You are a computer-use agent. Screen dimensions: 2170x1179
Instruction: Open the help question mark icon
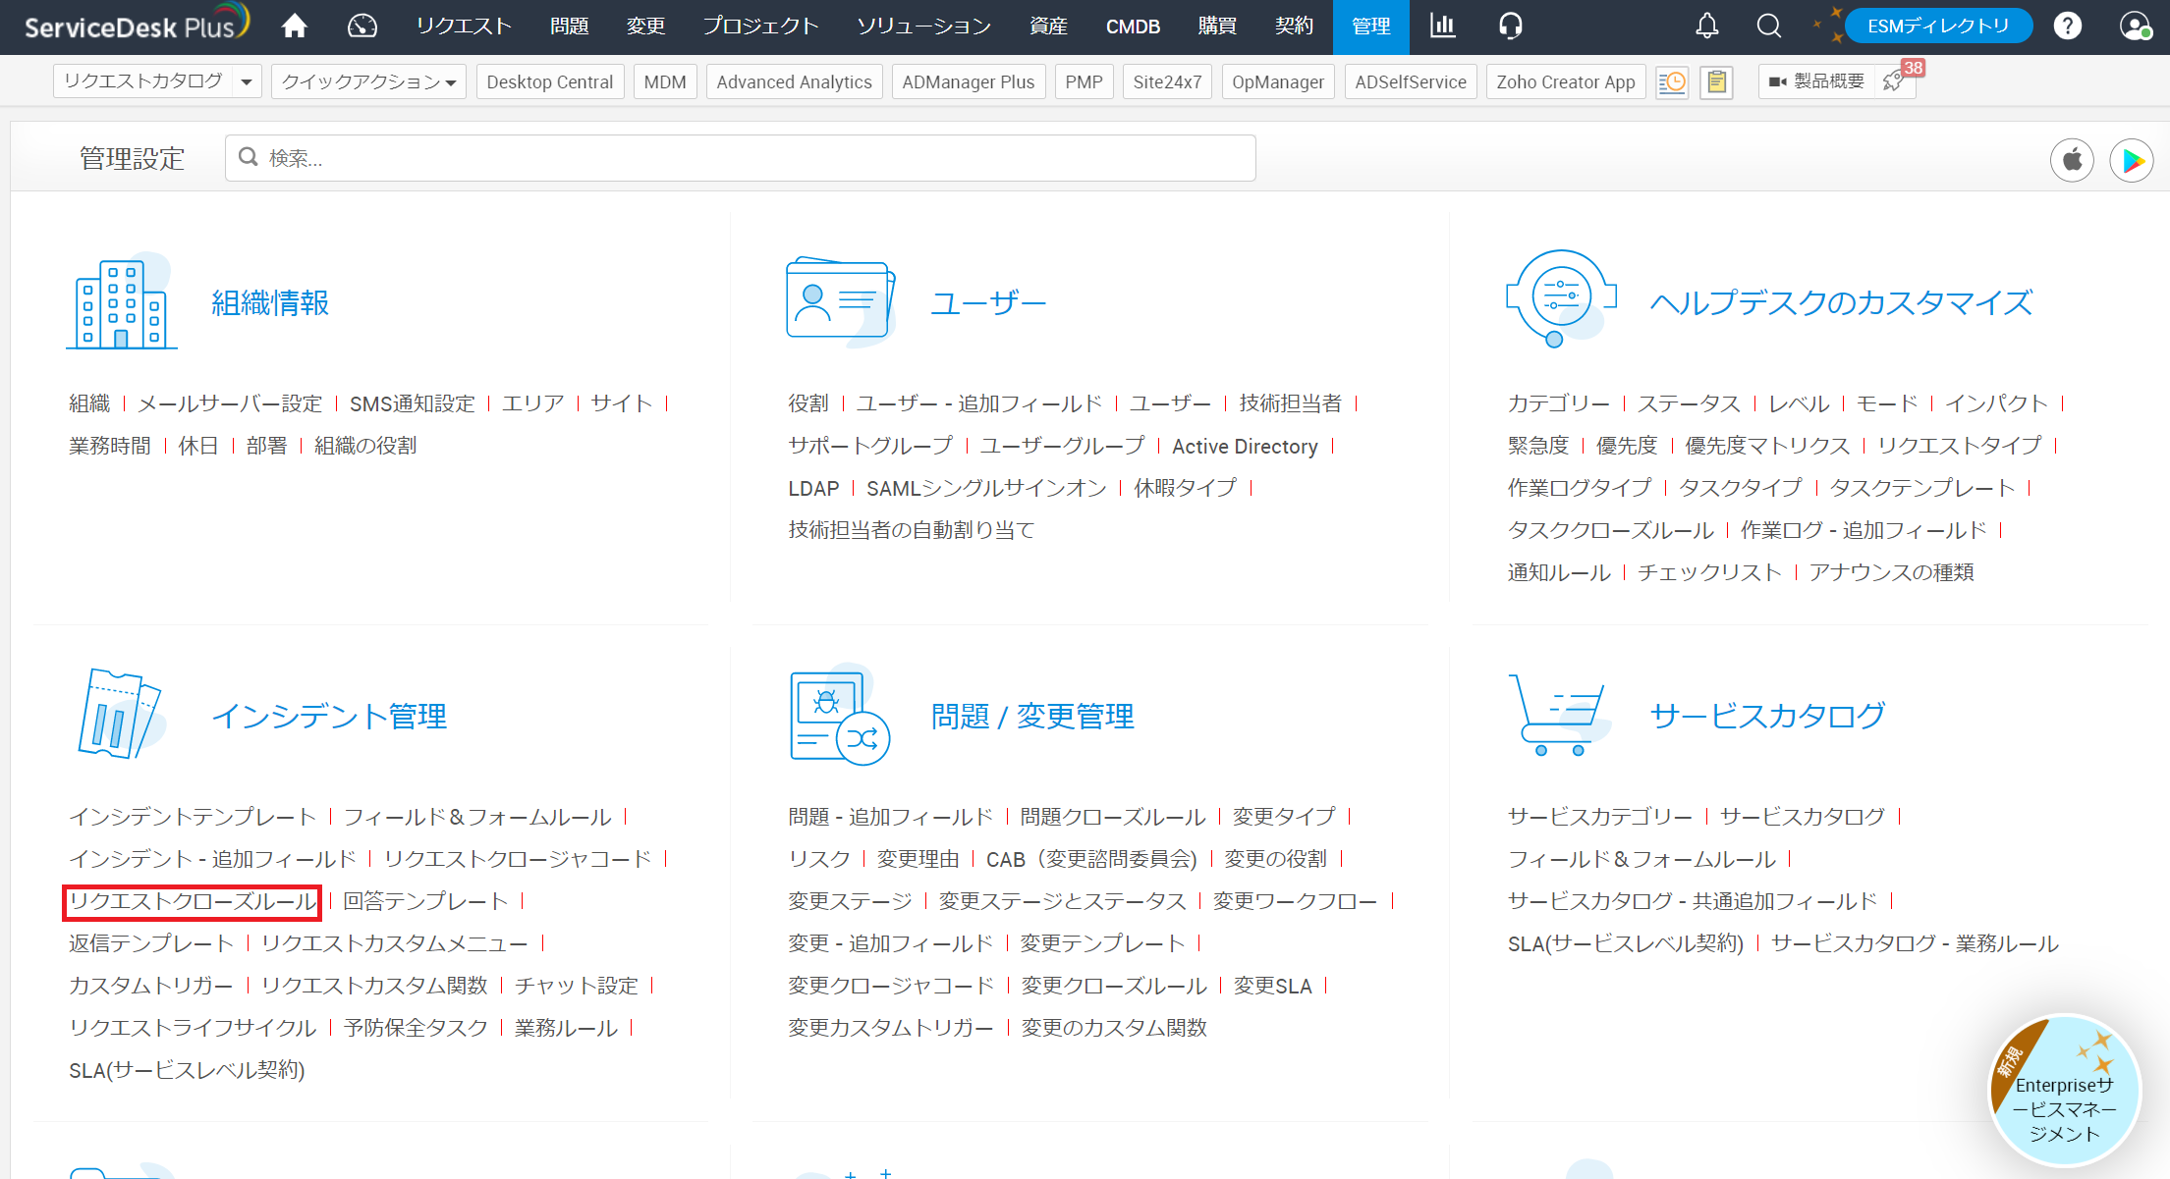click(x=2067, y=27)
